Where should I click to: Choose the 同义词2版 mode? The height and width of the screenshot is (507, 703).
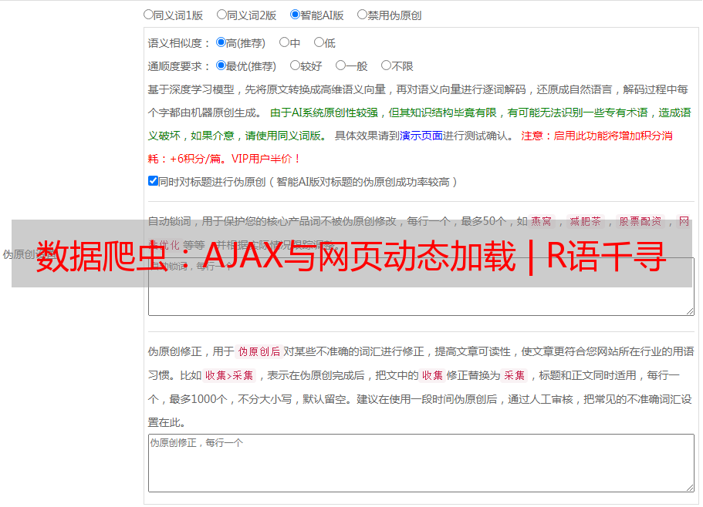tap(221, 15)
